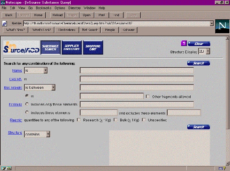The height and width of the screenshot is (171, 230).
Task: Open the Directory menu
Action: (x=75, y=8)
